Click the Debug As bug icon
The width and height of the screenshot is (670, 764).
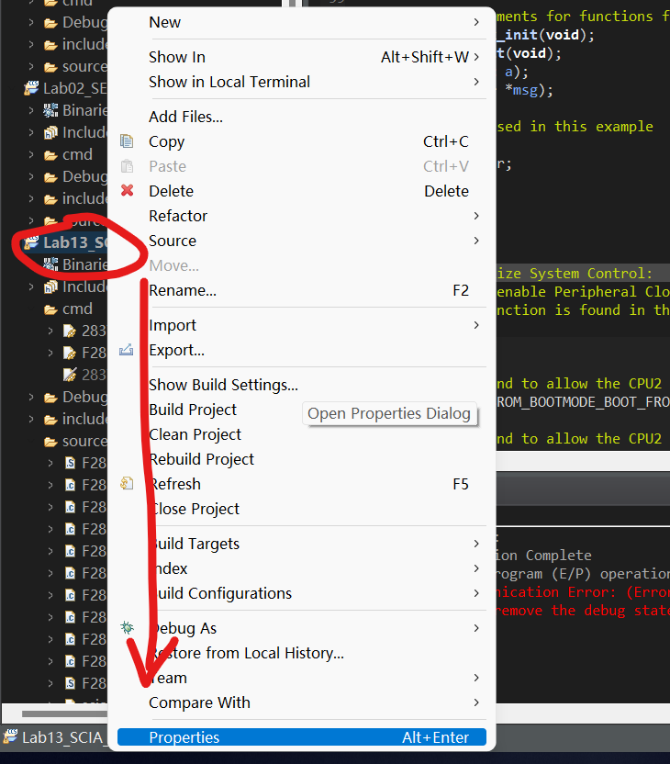[128, 628]
